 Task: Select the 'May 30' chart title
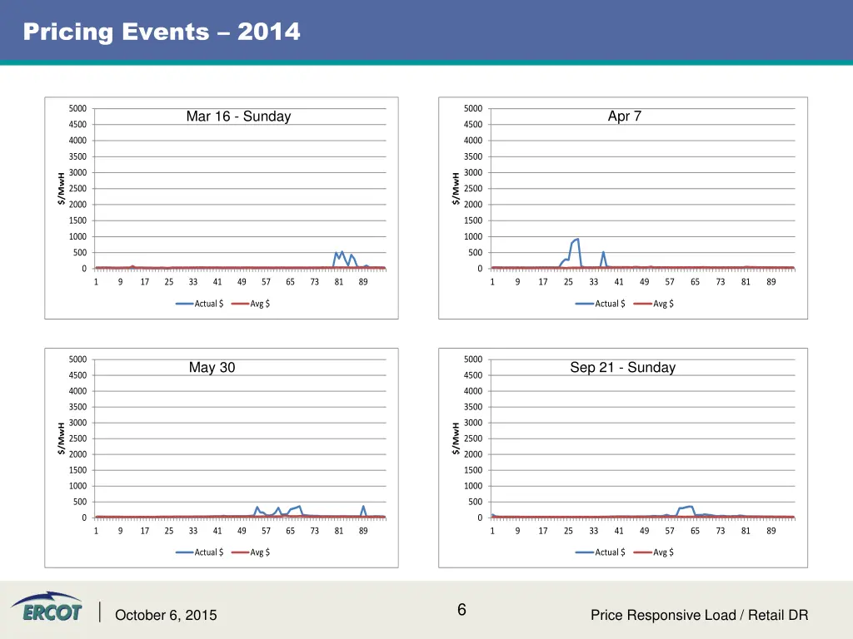pyautogui.click(x=212, y=367)
